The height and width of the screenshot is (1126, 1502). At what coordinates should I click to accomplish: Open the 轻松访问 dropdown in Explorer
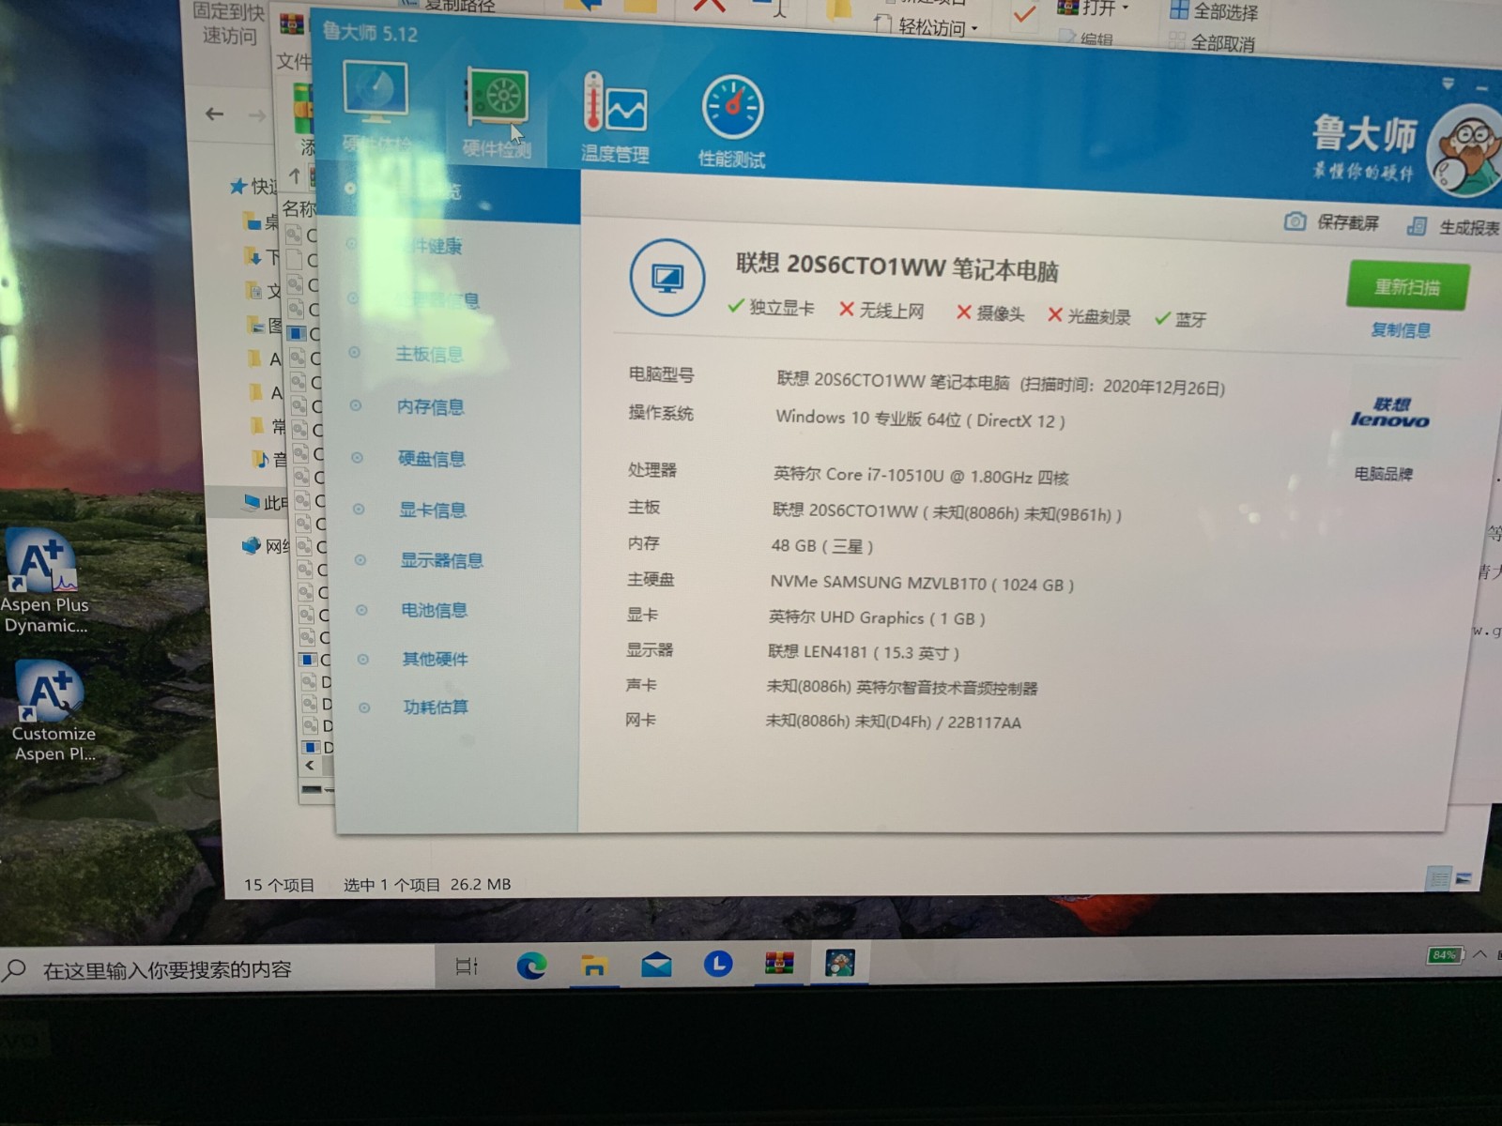point(927,26)
